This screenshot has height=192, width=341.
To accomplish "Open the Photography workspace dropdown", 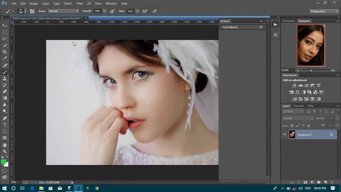I will [324, 11].
